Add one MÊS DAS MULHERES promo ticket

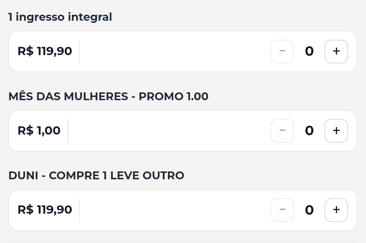coord(336,131)
